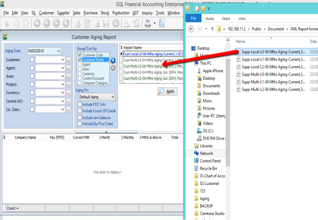This screenshot has width=318, height=220.
Task: Click the File button in File Explorer
Action: click(193, 19)
